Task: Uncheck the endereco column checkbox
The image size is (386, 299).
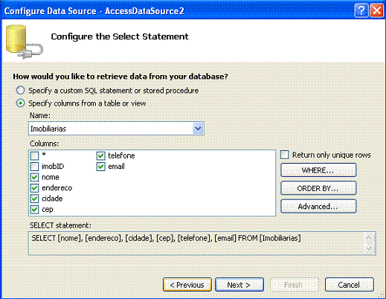Action: (34, 188)
